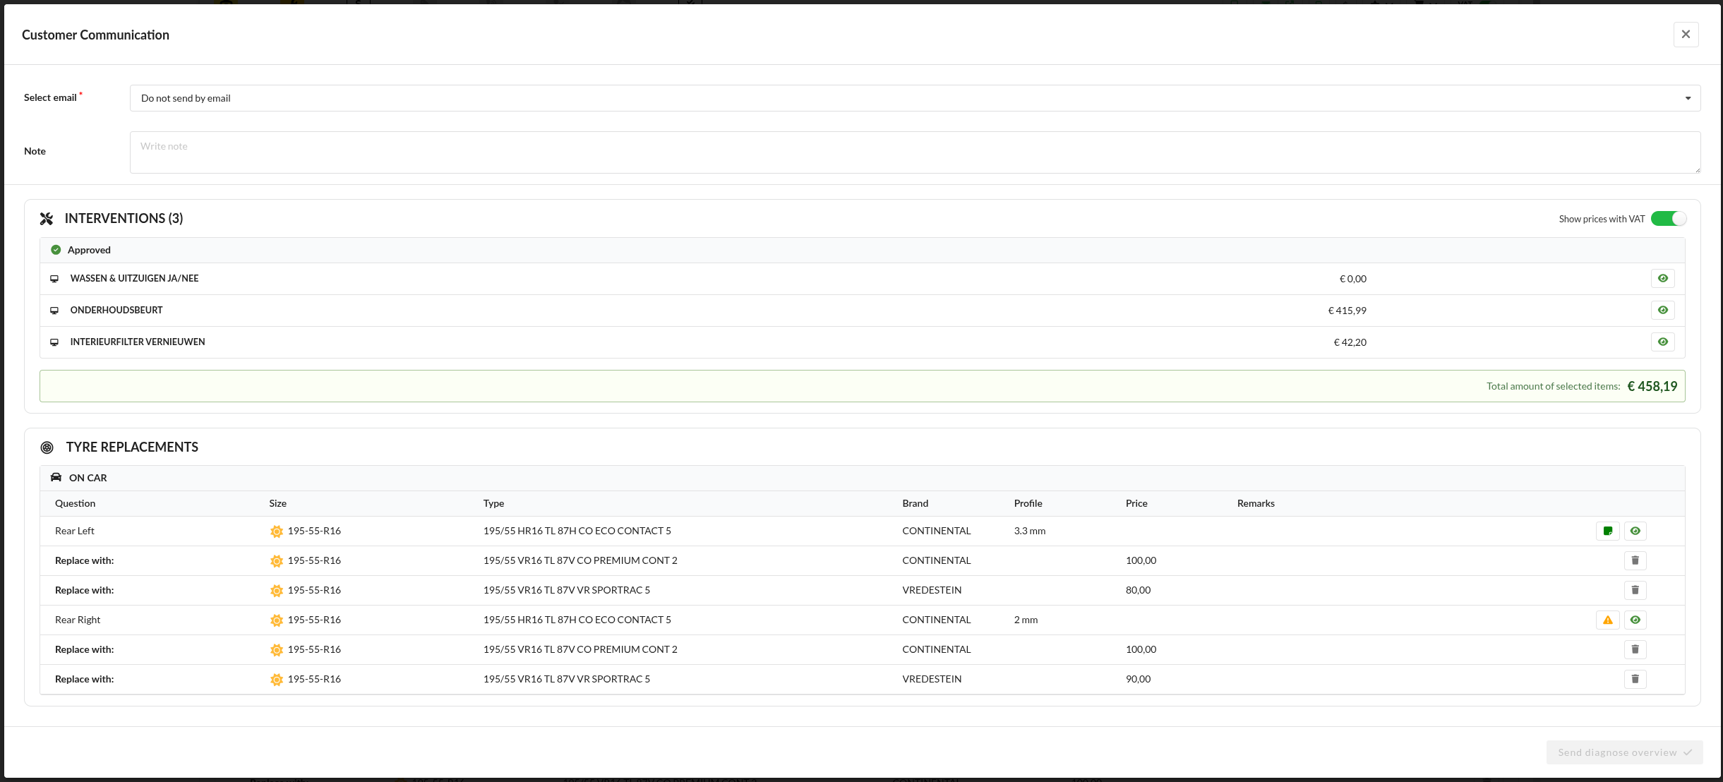Click the green Approved check icon
1723x782 pixels.
56,250
